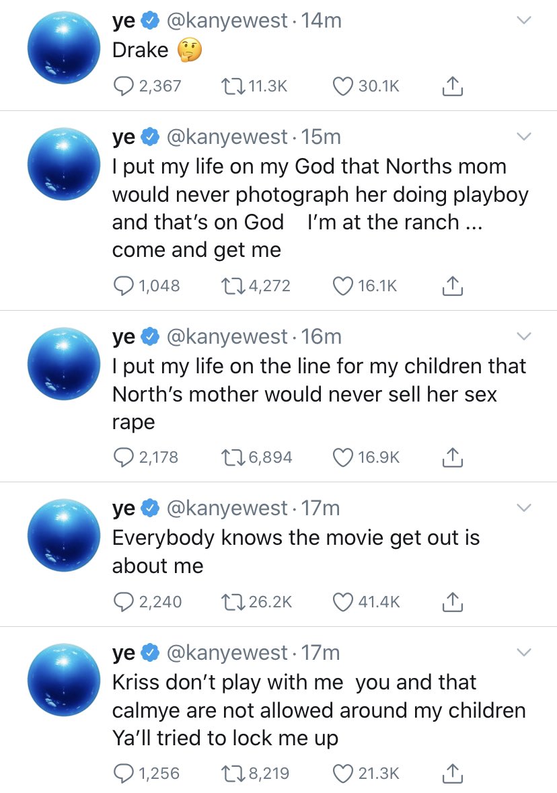Like the tweet about the movie Get Out
This screenshot has height=793, width=557.
coord(343,602)
